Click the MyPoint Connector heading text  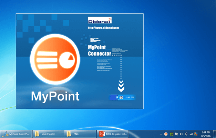(x=100, y=50)
